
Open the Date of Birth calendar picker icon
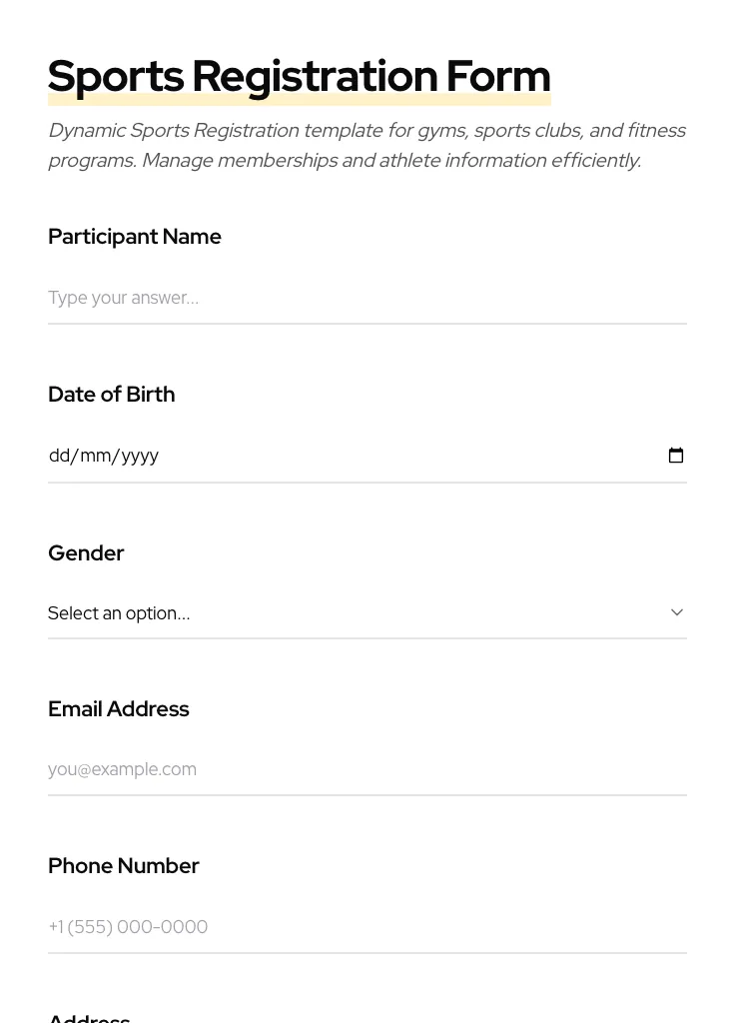click(676, 456)
